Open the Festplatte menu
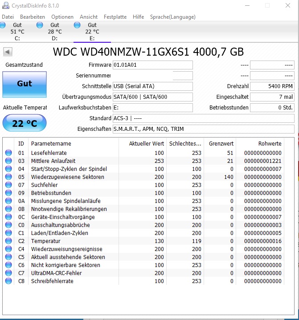299x320 pixels. [115, 17]
